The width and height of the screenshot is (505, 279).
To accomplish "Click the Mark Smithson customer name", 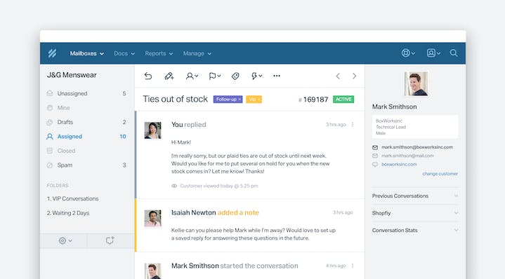I will [394, 107].
